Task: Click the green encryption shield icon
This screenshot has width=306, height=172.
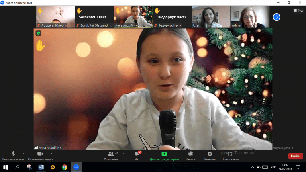Action: coord(39,33)
